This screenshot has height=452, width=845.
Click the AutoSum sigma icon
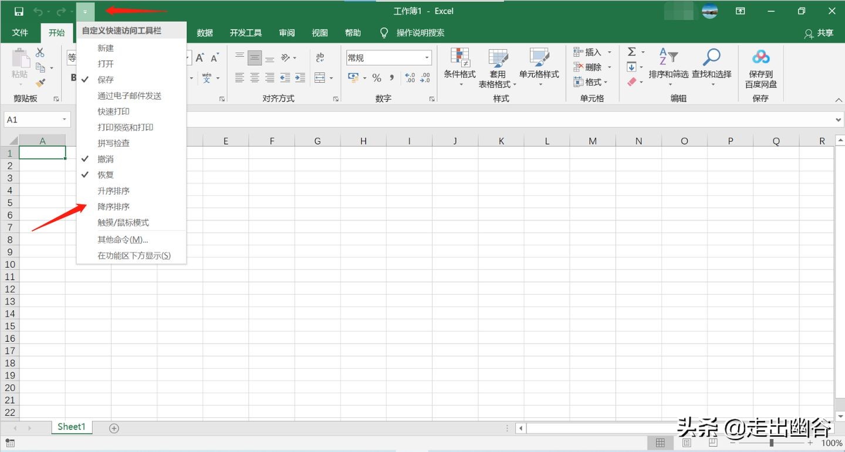point(631,52)
